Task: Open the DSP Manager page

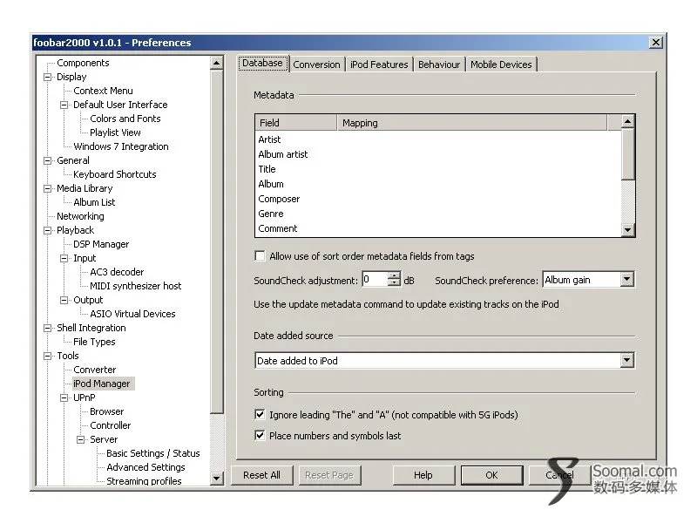Action: (x=101, y=244)
